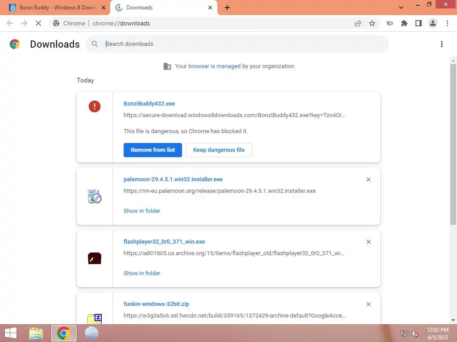Click the scrollbar up arrow
Image resolution: width=457 pixels, height=342 pixels.
click(453, 61)
